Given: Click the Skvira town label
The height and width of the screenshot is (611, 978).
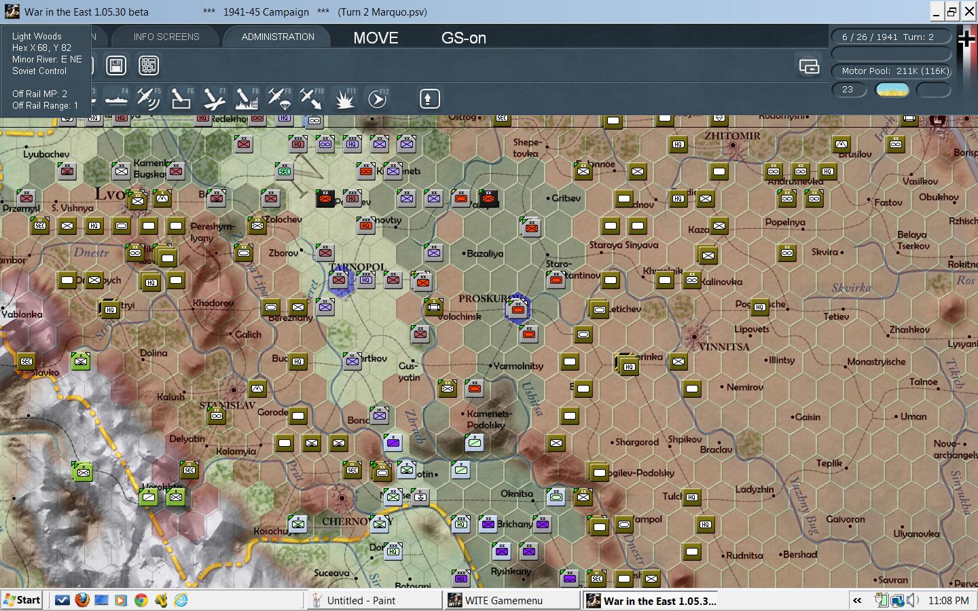Looking at the screenshot, I should click(825, 252).
